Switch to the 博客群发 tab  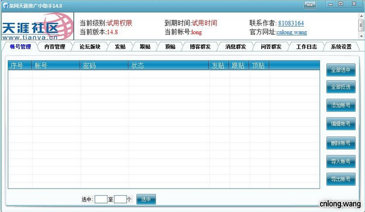[x=200, y=47]
